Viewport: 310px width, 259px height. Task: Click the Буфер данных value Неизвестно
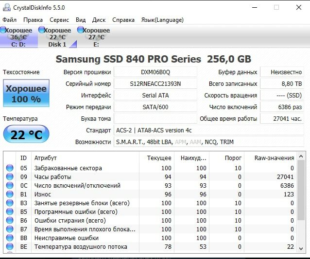(282, 72)
